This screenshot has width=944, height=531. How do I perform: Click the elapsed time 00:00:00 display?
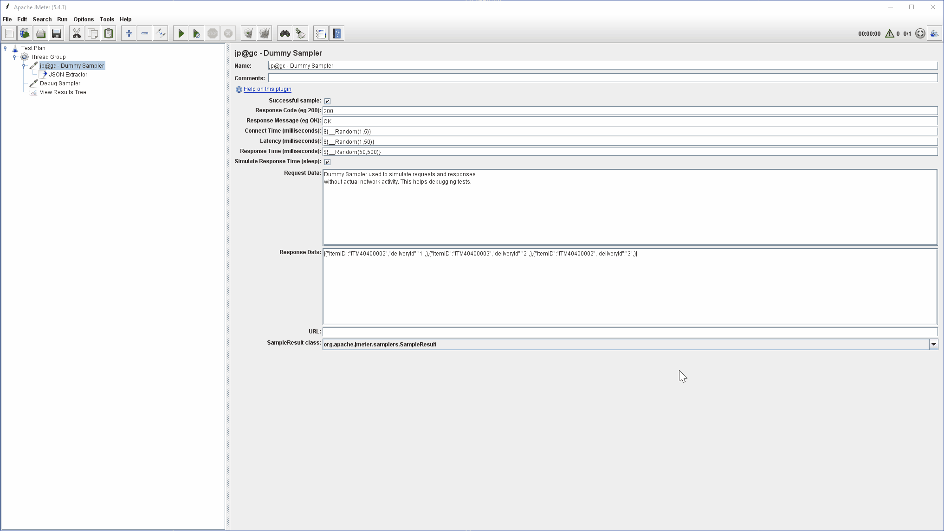pos(869,33)
